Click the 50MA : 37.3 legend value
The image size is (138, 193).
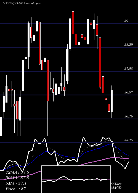pos(17,178)
